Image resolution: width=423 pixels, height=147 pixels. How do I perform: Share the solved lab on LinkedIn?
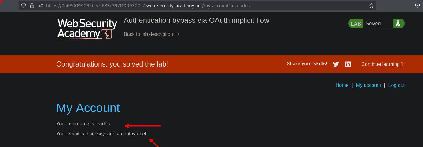[348, 64]
